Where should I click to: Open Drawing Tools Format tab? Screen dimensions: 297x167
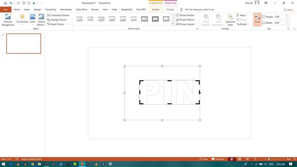(x=156, y=9)
